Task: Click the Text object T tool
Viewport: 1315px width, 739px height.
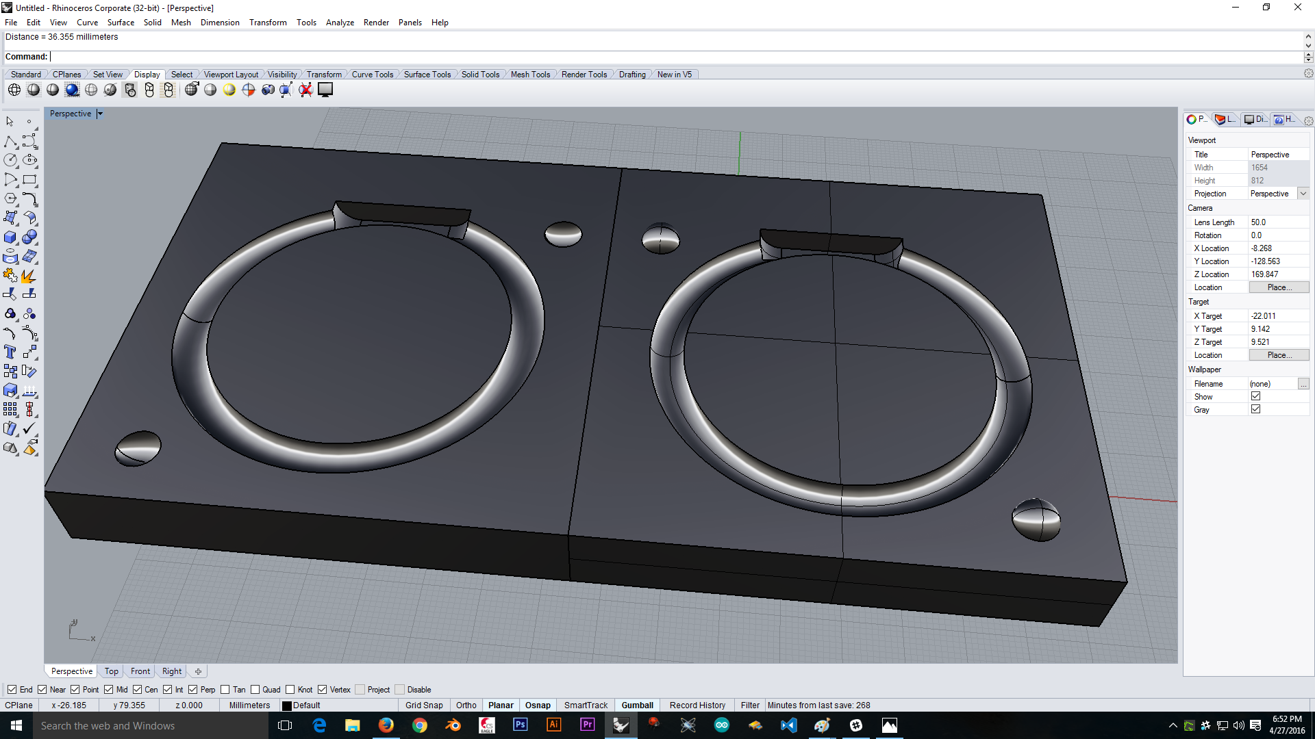Action: coord(10,352)
